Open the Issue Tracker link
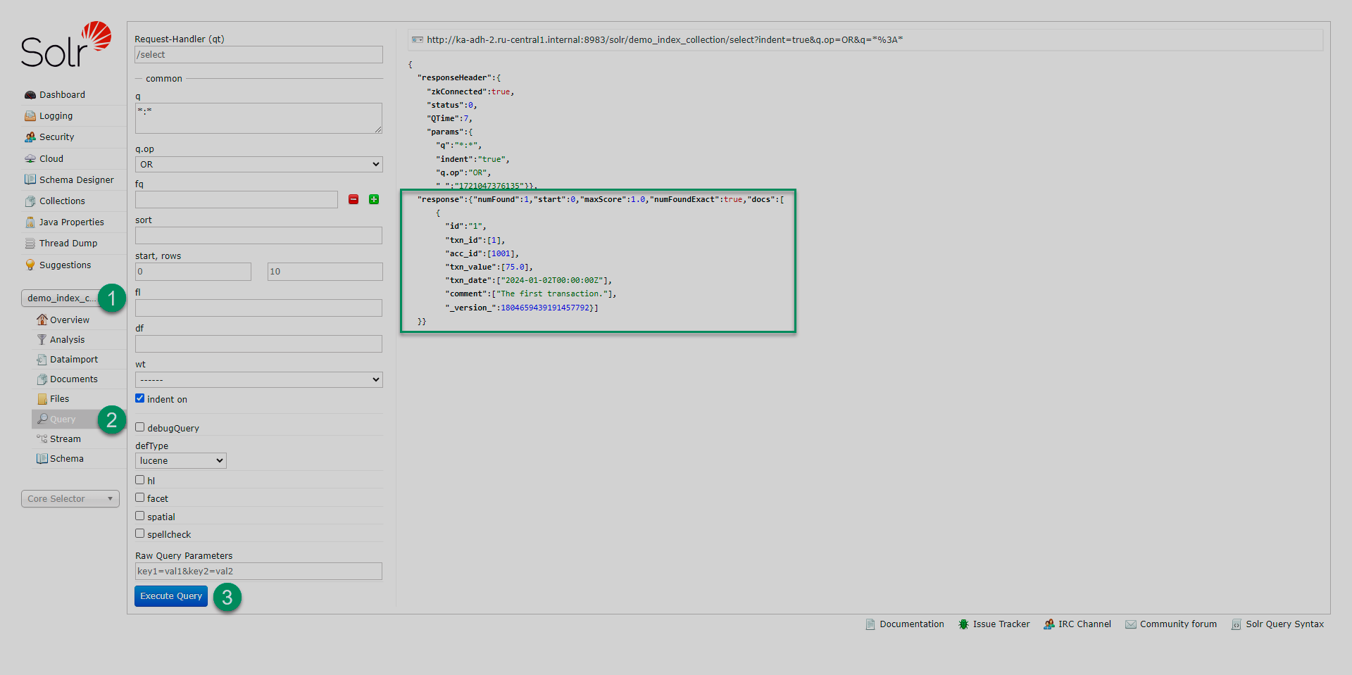The width and height of the screenshot is (1352, 675). [1001, 624]
